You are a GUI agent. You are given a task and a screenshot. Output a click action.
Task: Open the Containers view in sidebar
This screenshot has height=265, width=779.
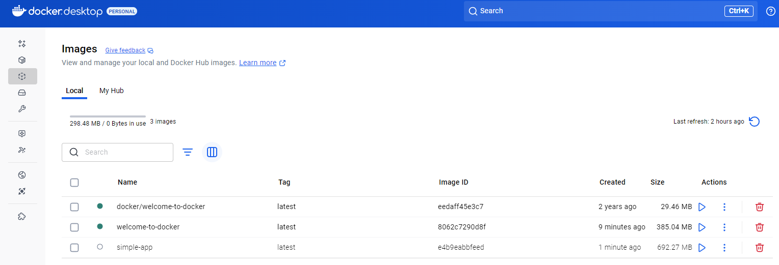coord(22,60)
